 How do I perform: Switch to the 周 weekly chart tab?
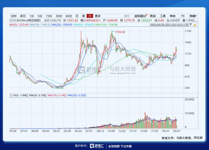coord(83,16)
